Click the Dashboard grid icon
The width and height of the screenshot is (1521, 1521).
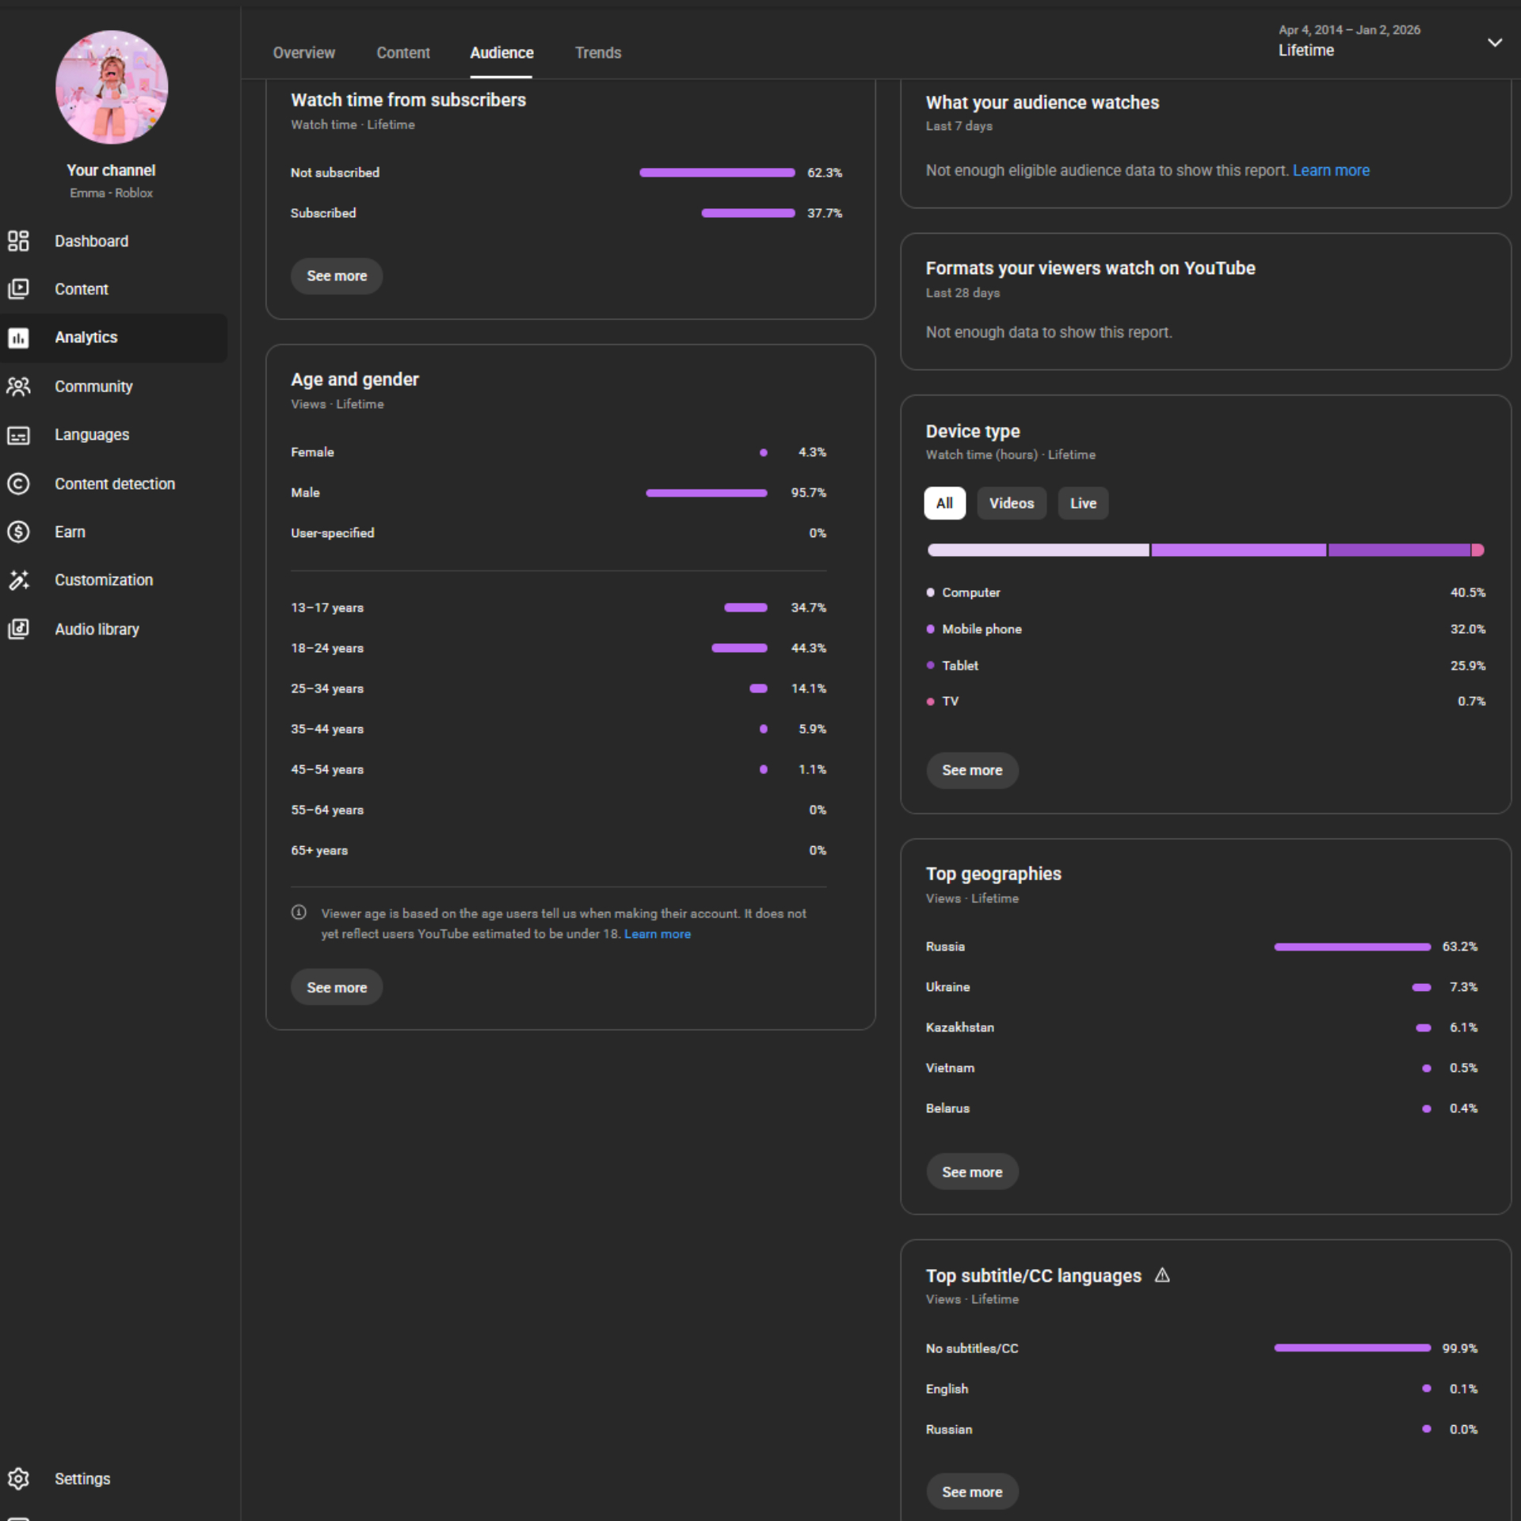pyautogui.click(x=18, y=241)
